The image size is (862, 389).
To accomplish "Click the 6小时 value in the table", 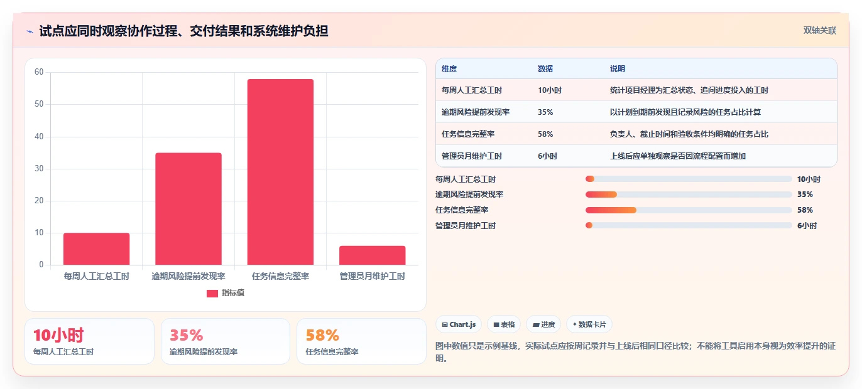I will pyautogui.click(x=548, y=156).
